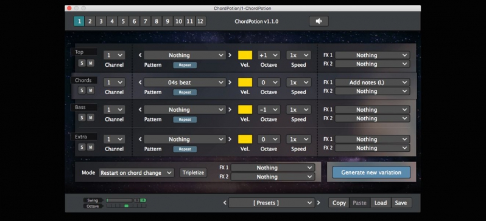
Task: Adjust the Swing slider bar
Action: click(119, 200)
